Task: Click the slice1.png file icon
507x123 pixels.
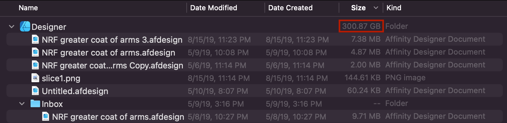Action: pos(36,78)
